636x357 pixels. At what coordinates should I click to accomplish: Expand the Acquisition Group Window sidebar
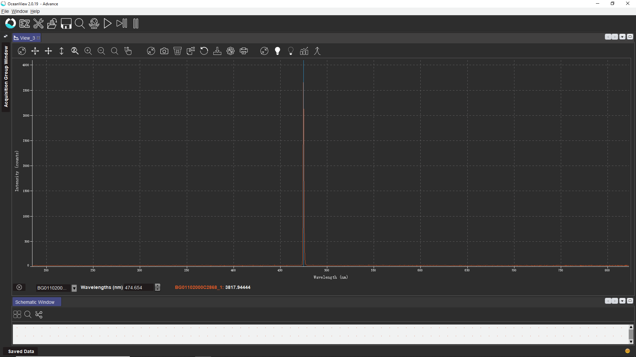tap(6, 76)
